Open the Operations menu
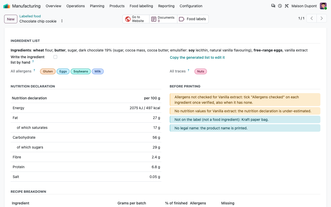Image resolution: width=331 pixels, height=207 pixels. (76, 6)
